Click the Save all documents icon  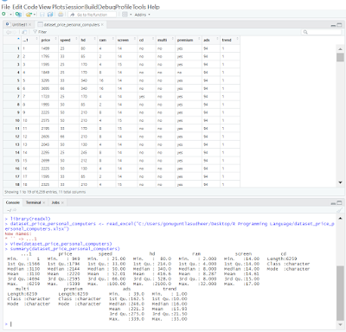coord(50,15)
